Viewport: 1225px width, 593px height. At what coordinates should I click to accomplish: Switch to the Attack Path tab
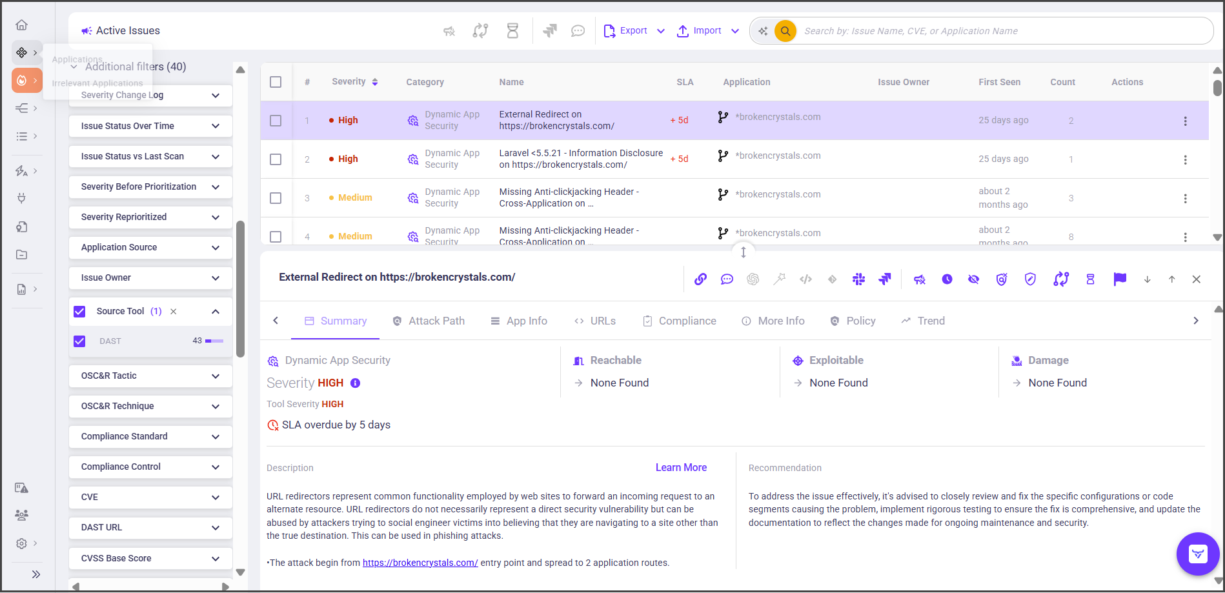click(429, 321)
